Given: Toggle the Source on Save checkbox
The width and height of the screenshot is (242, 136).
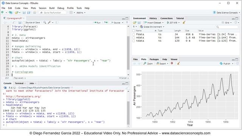Looking at the screenshot, I should tap(24, 23).
